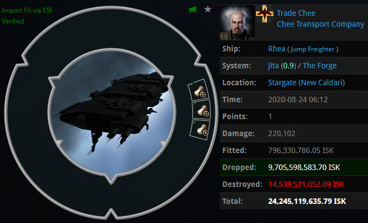Select the middle rig slot icon
The width and height of the screenshot is (368, 223).
tap(201, 110)
